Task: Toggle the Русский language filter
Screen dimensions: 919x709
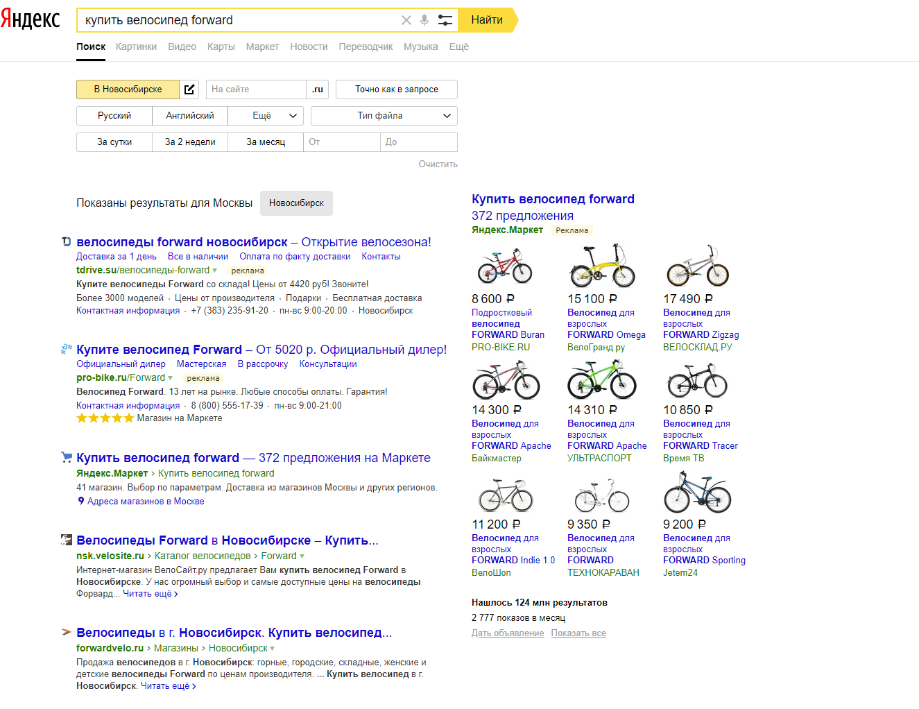Action: [114, 116]
